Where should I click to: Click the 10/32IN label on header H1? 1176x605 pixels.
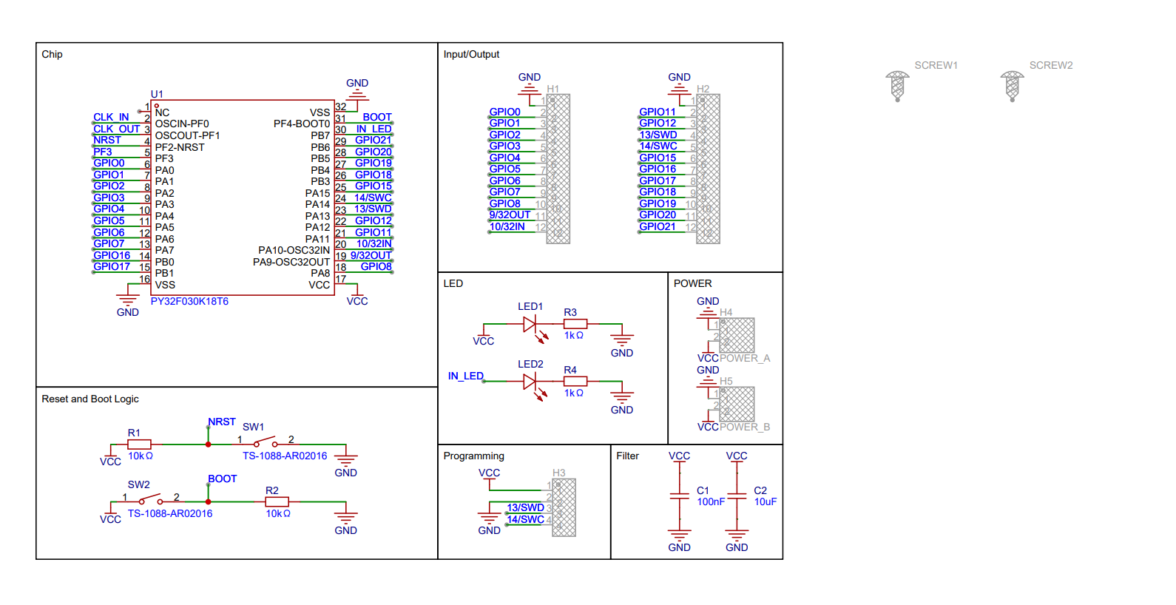click(507, 226)
